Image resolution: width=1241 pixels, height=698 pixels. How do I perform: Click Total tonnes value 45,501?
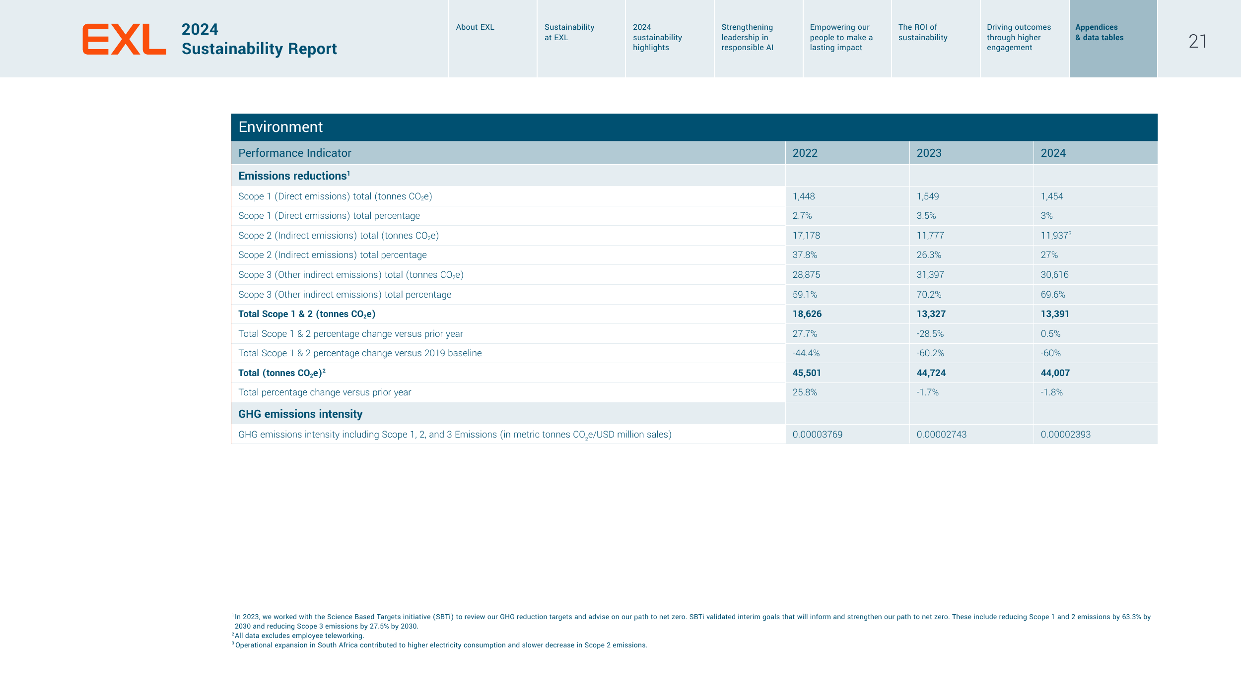tap(807, 373)
